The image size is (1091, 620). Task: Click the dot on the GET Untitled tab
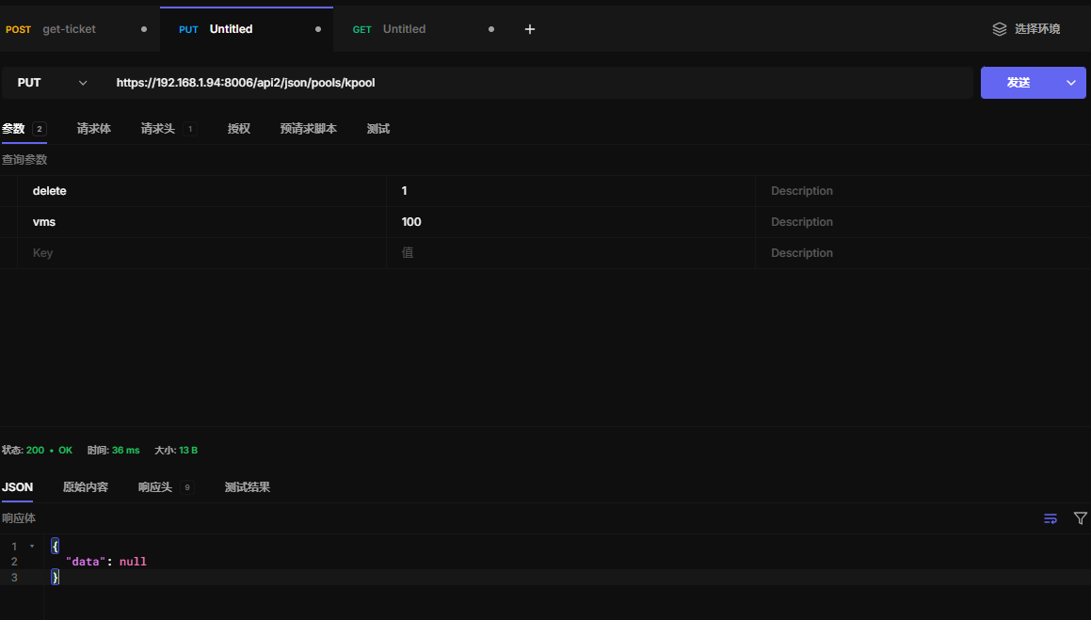click(490, 29)
